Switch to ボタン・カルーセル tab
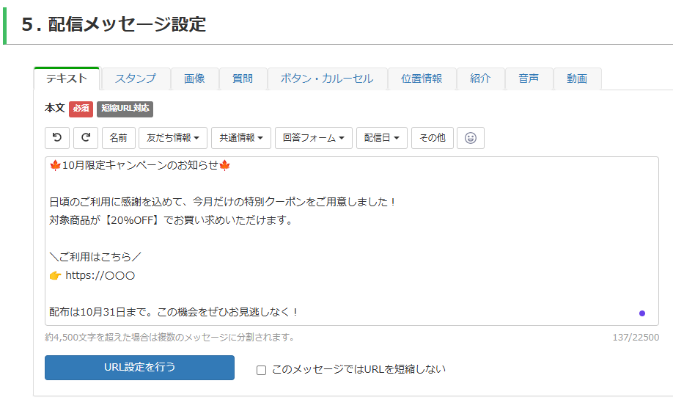 point(327,79)
